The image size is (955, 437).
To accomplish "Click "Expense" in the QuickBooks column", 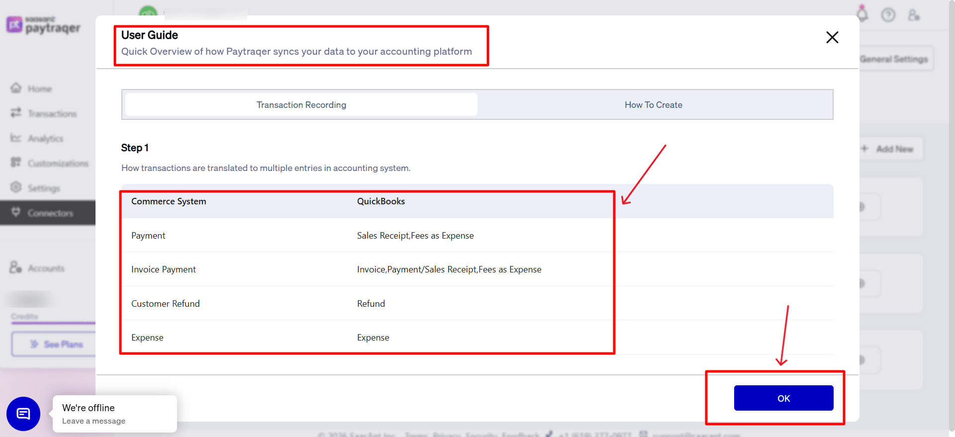I will pyautogui.click(x=373, y=338).
